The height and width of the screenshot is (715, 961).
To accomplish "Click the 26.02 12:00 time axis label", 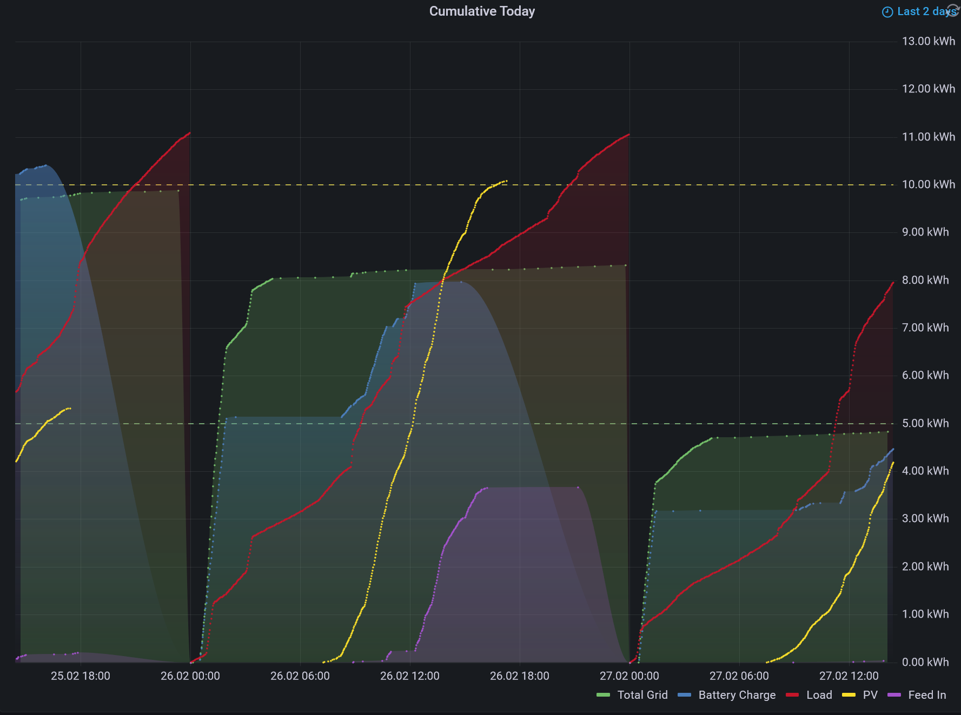I will (410, 676).
